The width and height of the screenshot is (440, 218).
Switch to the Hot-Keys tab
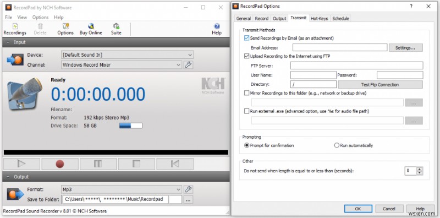click(320, 19)
